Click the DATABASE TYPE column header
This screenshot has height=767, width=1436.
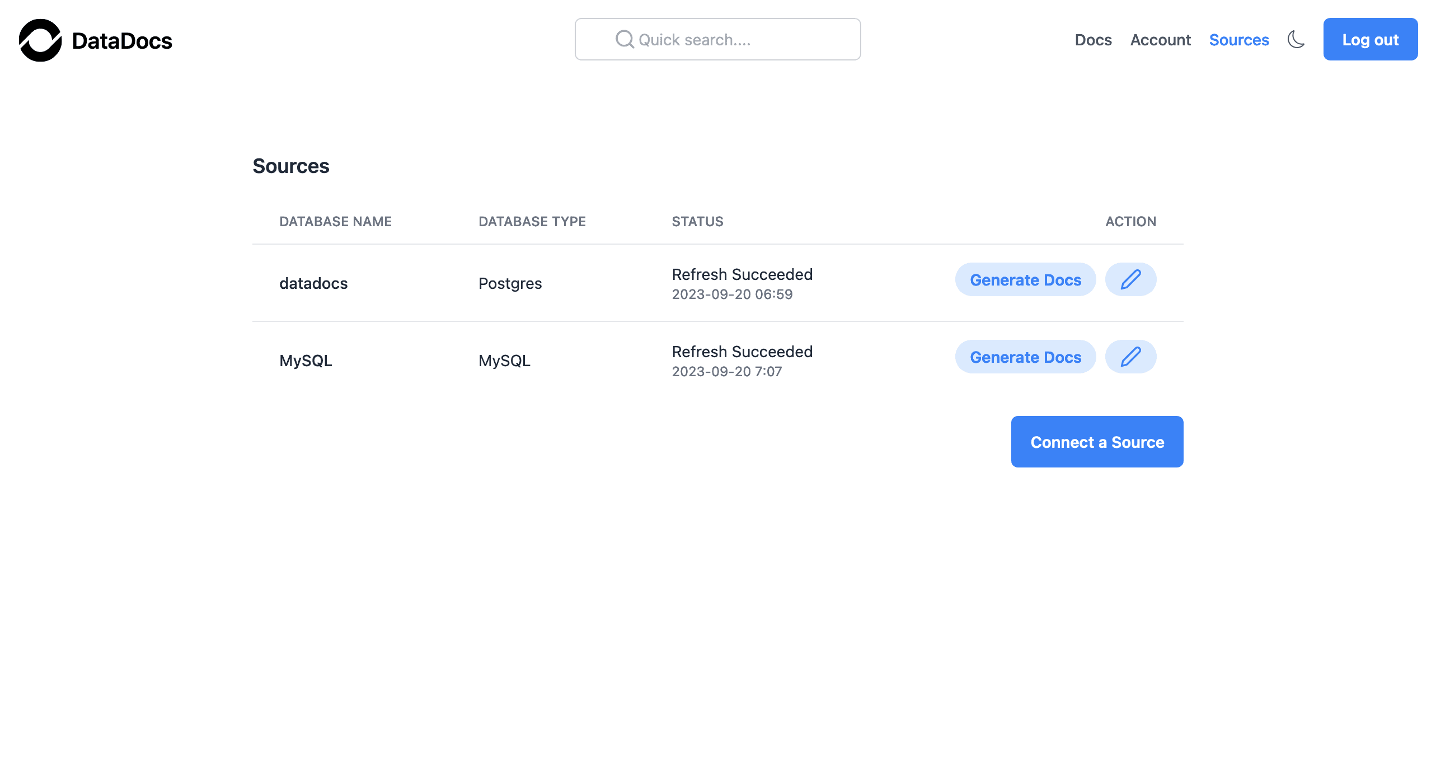[532, 221]
